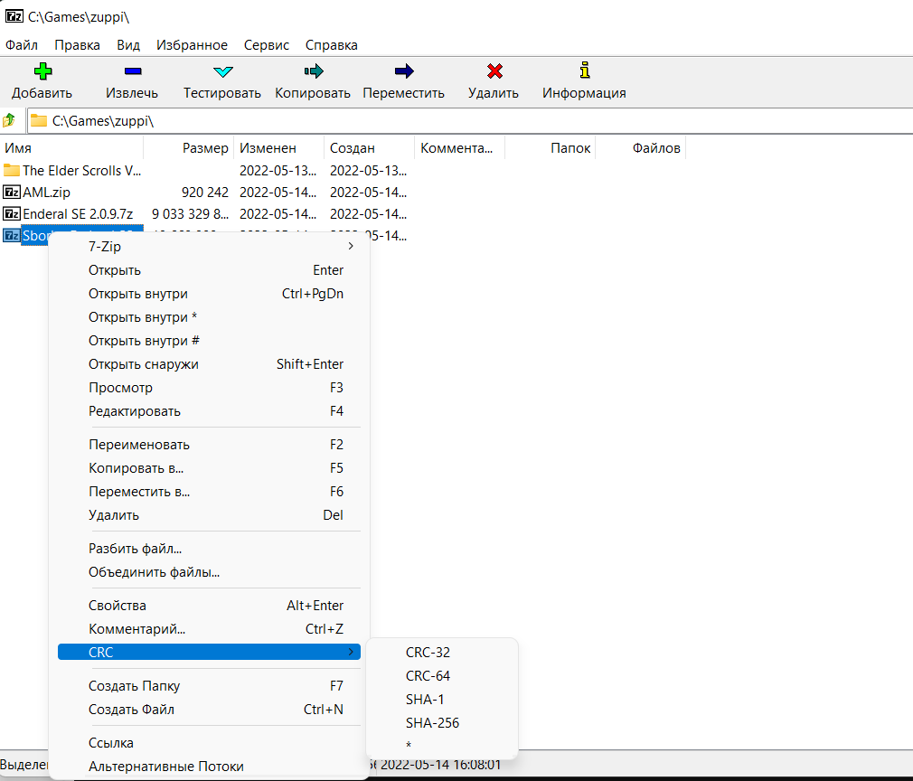Screen dimensions: 913x781
Task: Click the address path input field
Action: (x=452, y=120)
